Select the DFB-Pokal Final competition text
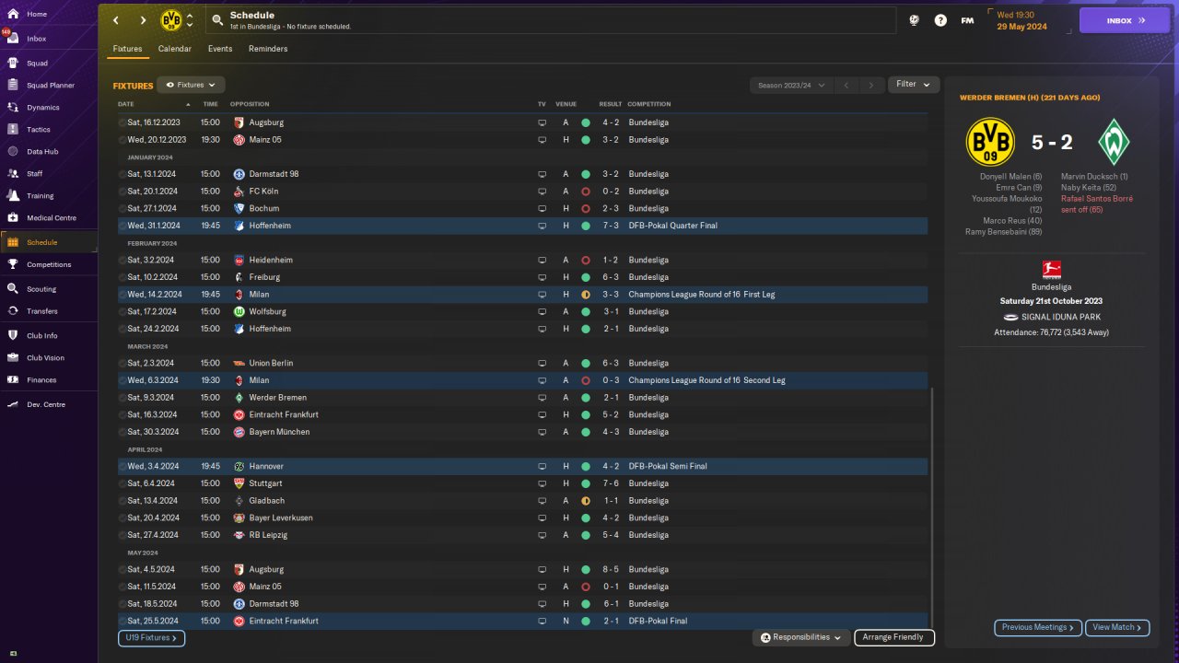1179x663 pixels. coord(658,622)
